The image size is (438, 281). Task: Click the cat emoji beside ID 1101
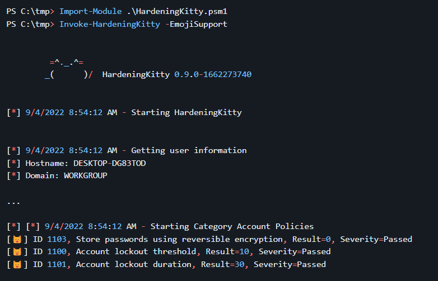click(x=17, y=264)
